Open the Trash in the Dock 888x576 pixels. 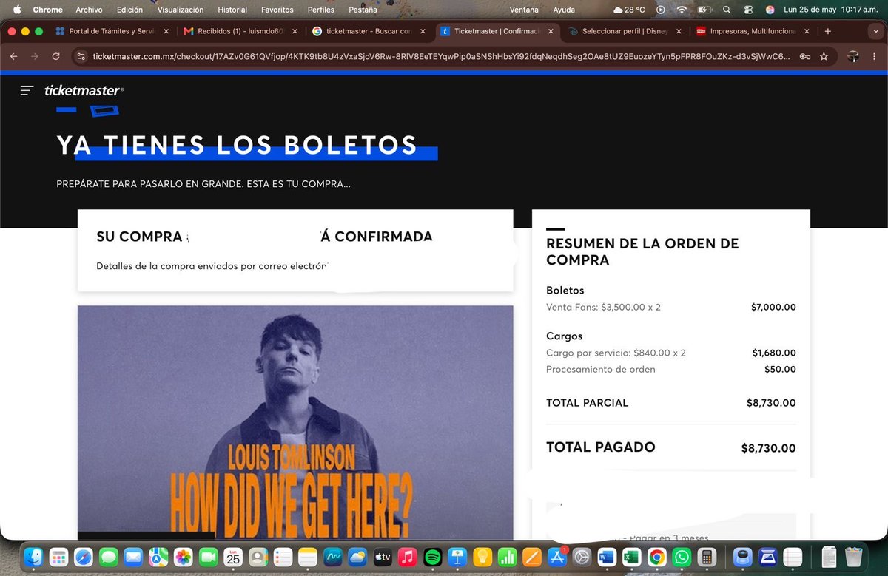click(854, 556)
